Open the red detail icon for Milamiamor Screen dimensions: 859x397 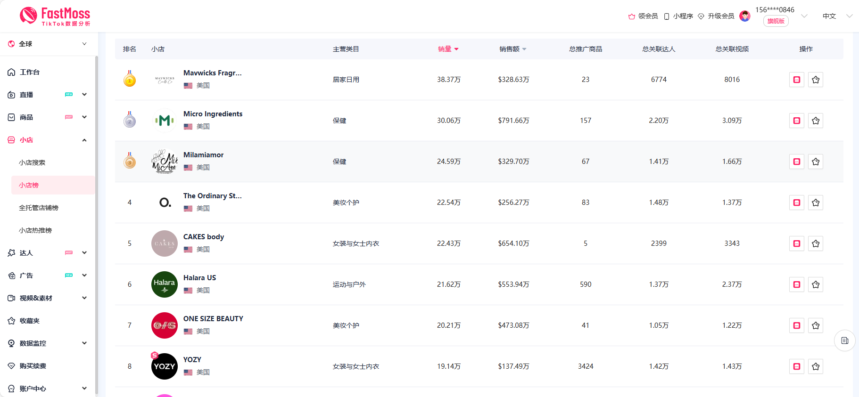797,162
